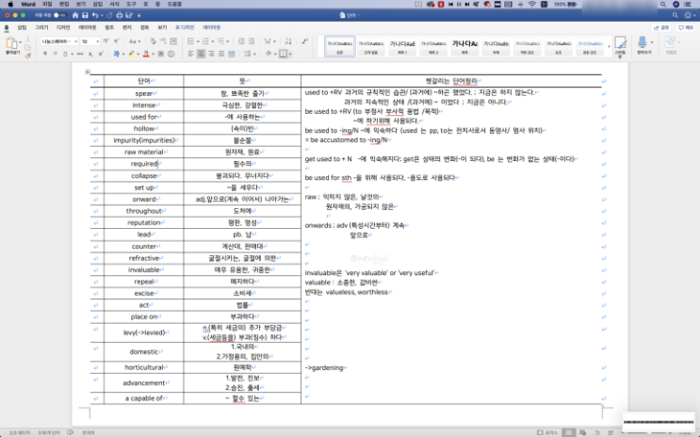Apply subscript formatting
This screenshot has height=437, width=700.
[x=90, y=54]
